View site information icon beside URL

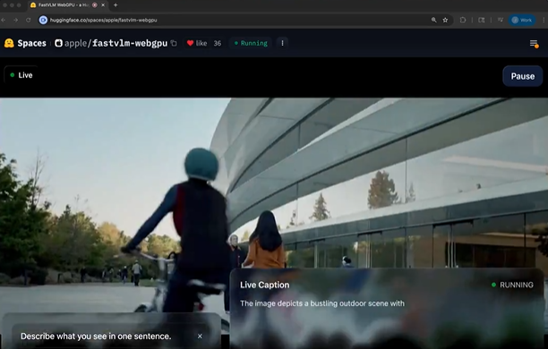43,21
